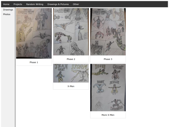Open the Jean Grey and Storm drawing
Viewport: 169px width, 127px height.
pos(71,73)
